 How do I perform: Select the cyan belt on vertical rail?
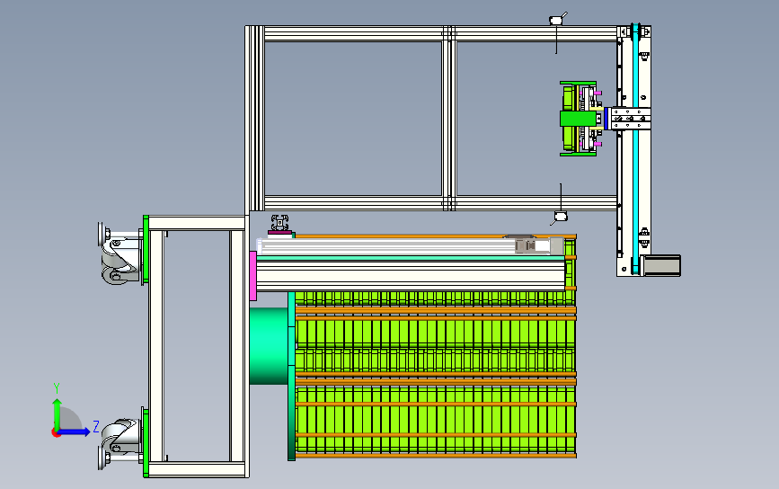click(x=635, y=149)
